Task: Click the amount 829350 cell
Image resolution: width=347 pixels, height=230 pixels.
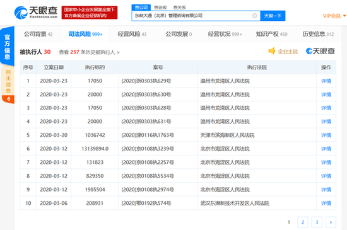Action: click(95, 176)
